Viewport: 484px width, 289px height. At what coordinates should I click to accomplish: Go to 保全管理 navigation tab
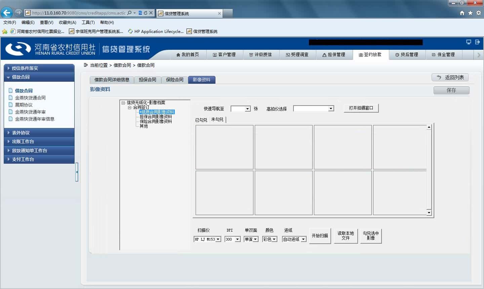[x=444, y=54]
